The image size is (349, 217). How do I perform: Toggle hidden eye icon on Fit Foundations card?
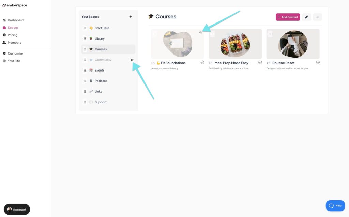pyautogui.click(x=200, y=32)
